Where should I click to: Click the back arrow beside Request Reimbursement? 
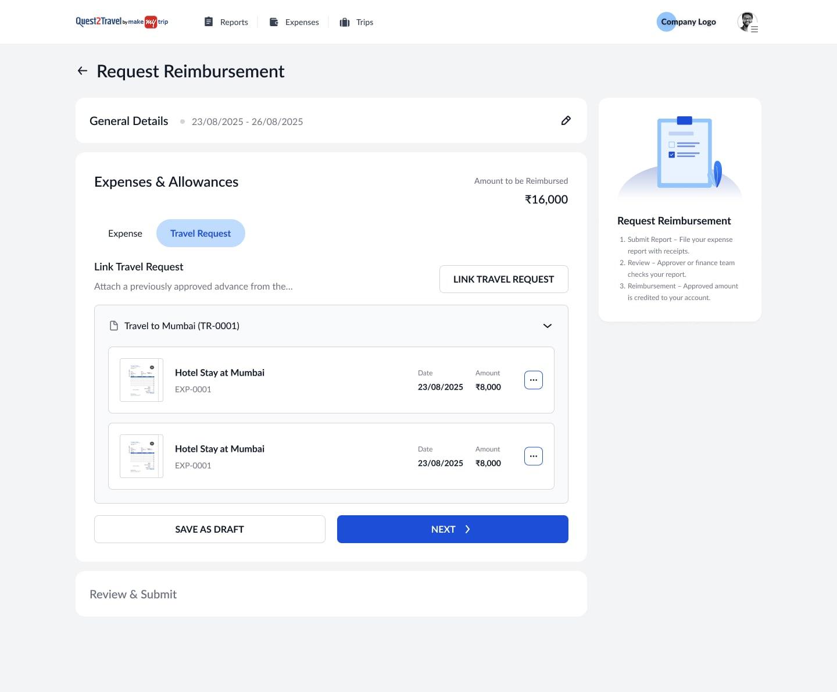click(83, 71)
